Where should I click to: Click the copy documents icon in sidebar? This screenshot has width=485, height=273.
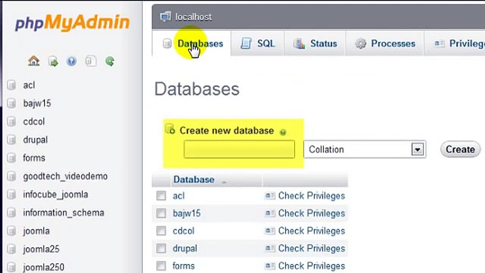91,61
